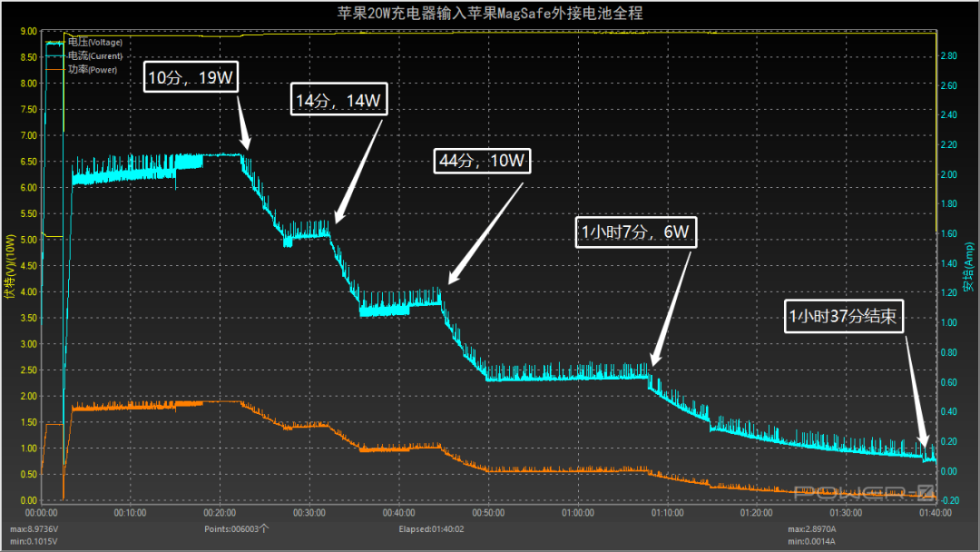Select the 0.40 amp axis tick label
Screen dimensions: 980x552
(949, 411)
